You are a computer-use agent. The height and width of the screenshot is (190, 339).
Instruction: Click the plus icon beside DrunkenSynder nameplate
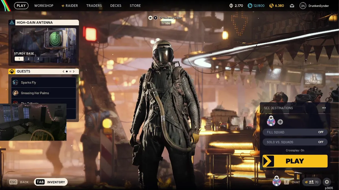click(x=155, y=18)
